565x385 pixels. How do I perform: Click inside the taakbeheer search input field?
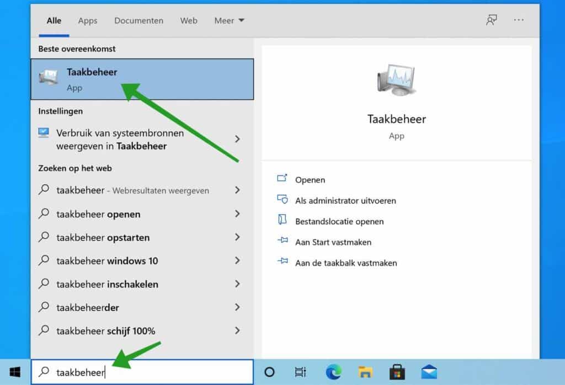point(138,372)
